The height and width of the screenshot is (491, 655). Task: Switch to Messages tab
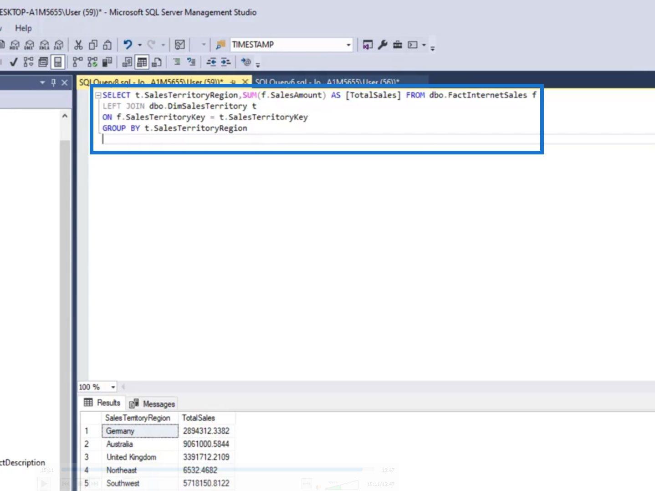tap(152, 404)
